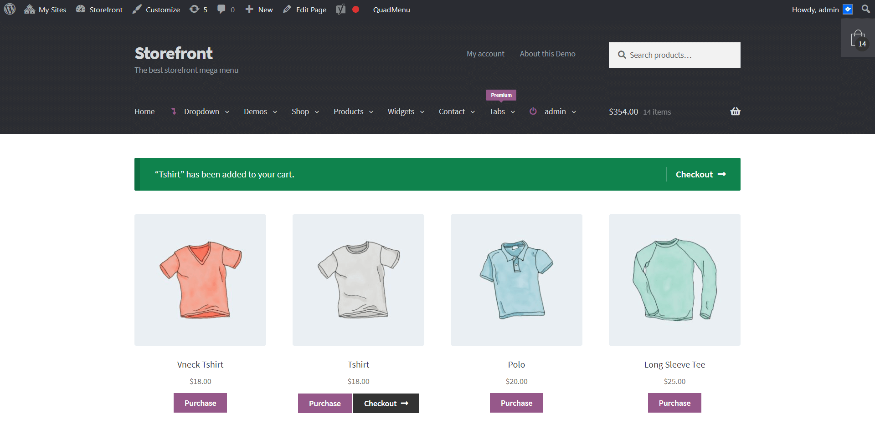Open the My account link
Viewport: 875px width, 429px height.
485,54
